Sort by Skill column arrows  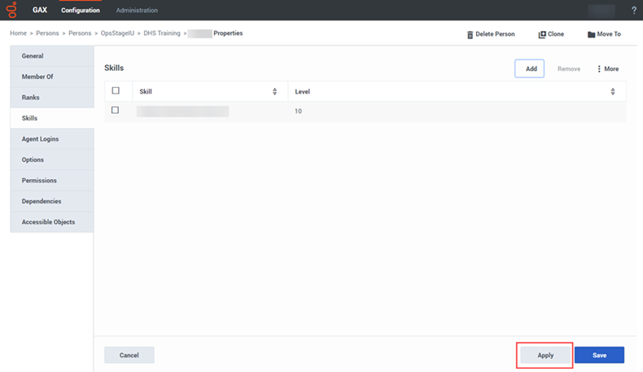(x=274, y=92)
